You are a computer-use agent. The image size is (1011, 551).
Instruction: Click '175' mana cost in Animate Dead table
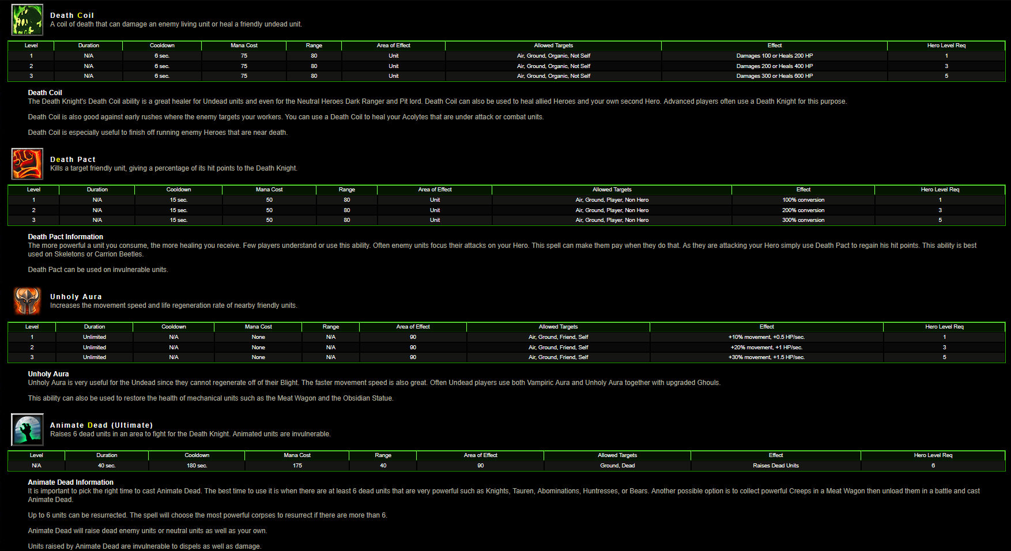(297, 466)
